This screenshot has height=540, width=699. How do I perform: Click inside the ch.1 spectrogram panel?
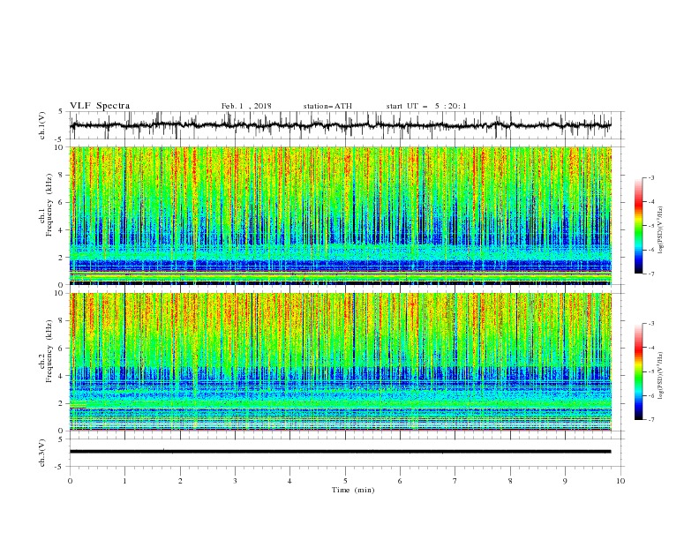click(340, 215)
